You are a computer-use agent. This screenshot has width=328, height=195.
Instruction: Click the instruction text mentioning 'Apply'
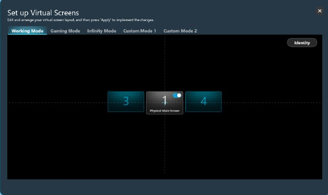pos(80,20)
